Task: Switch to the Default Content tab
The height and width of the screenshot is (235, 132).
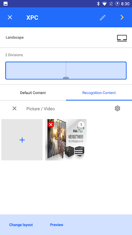Action: (33, 93)
